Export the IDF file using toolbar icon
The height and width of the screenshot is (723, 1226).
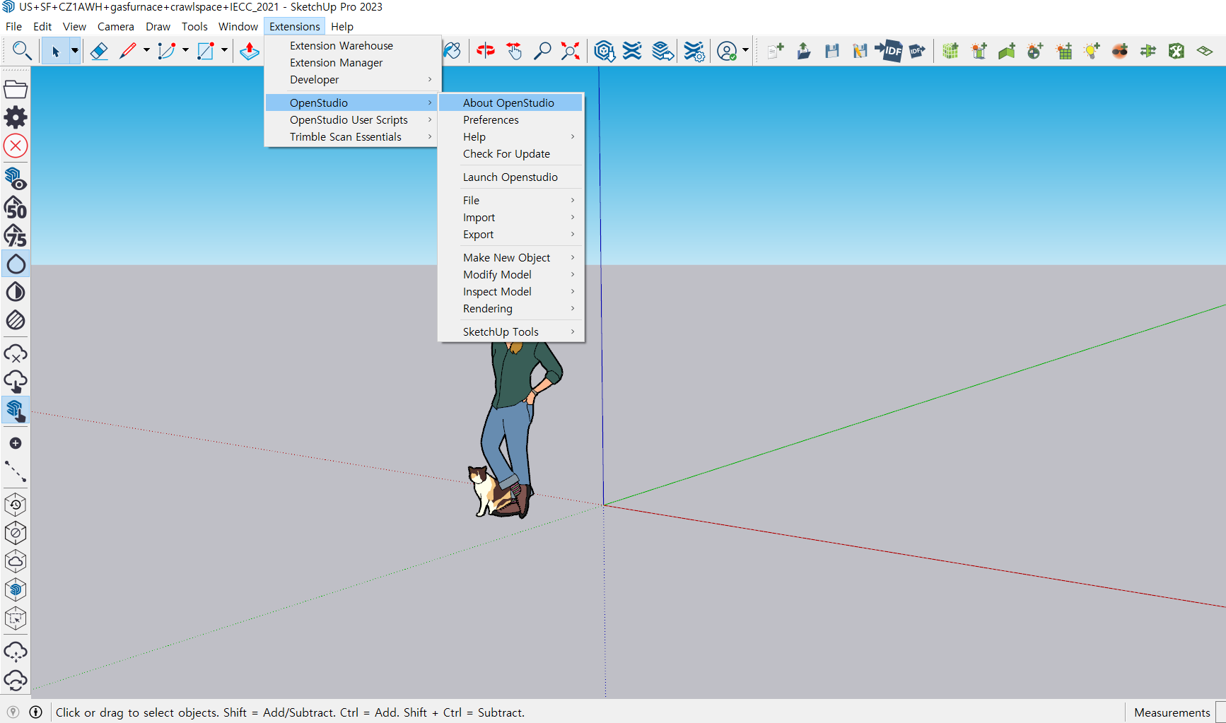coord(917,51)
